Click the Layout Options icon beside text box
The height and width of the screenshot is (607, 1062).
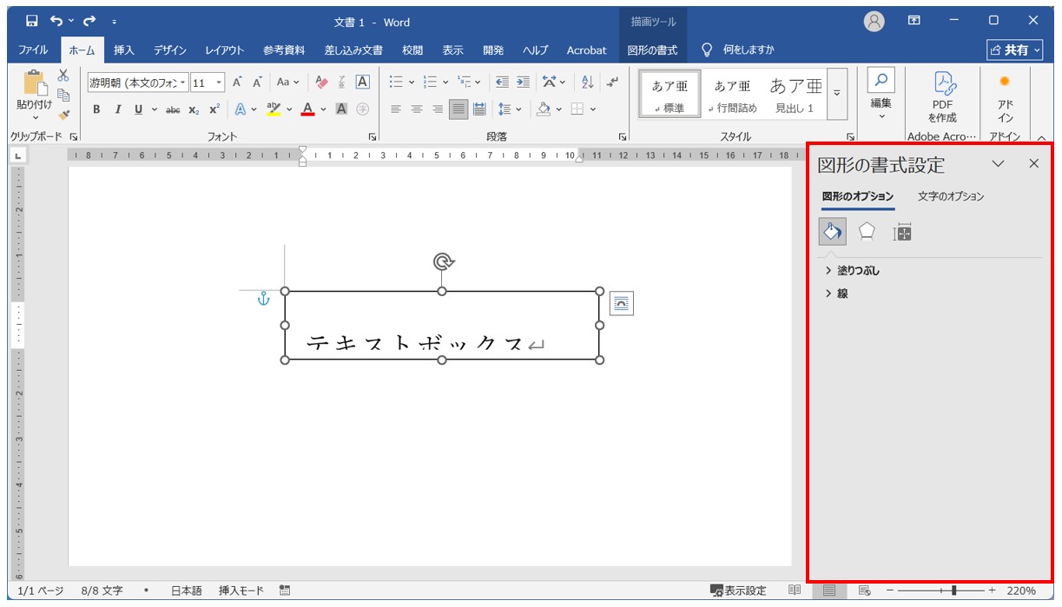(621, 303)
